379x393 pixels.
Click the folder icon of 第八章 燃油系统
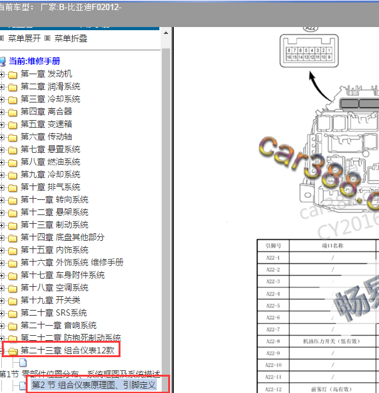(x=13, y=162)
